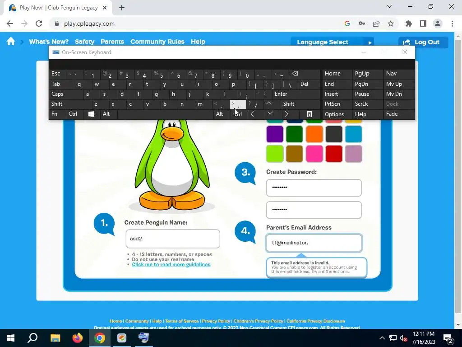
Task: Click muted volume icon in tray
Action: pyautogui.click(x=404, y=338)
